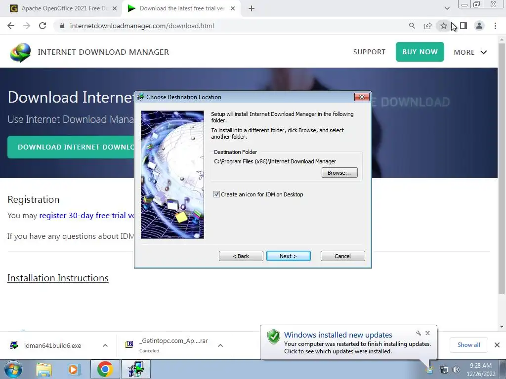The width and height of the screenshot is (506, 379).
Task: Click Next in the IDM setup dialog
Action: click(x=289, y=256)
